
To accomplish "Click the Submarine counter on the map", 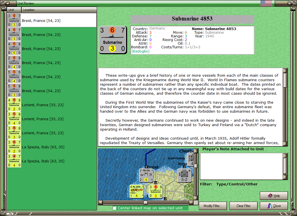I will (156, 191).
